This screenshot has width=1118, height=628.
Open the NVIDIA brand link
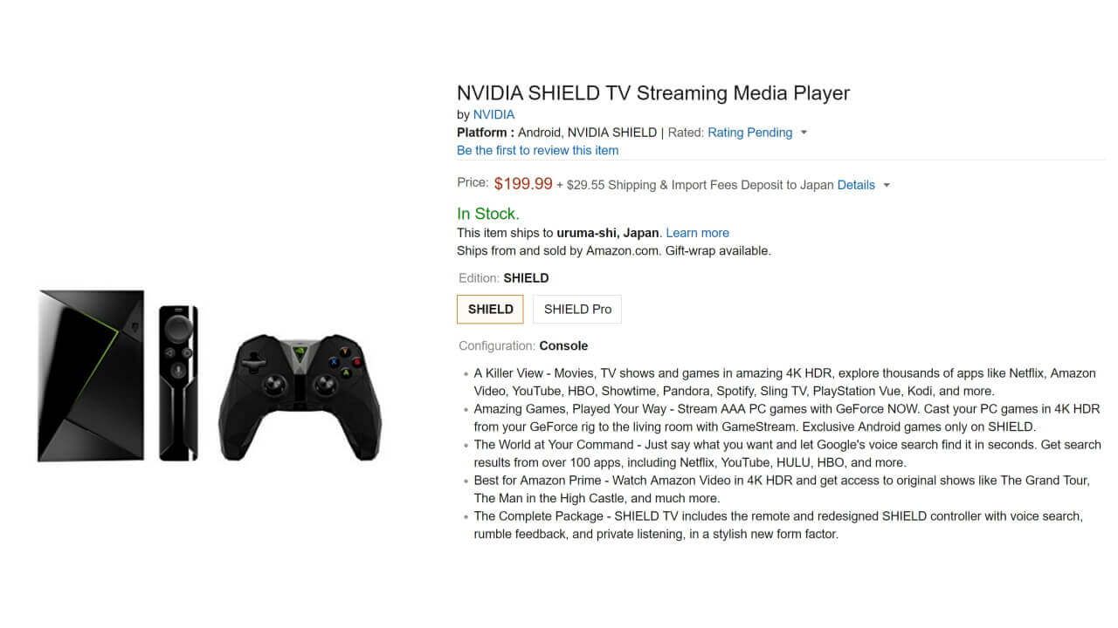click(x=493, y=114)
